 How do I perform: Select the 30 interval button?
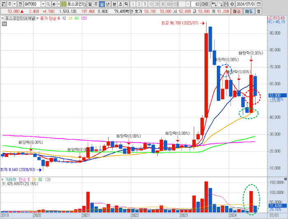163,4
